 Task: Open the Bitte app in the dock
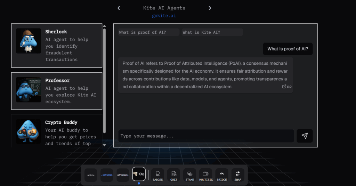(91, 175)
